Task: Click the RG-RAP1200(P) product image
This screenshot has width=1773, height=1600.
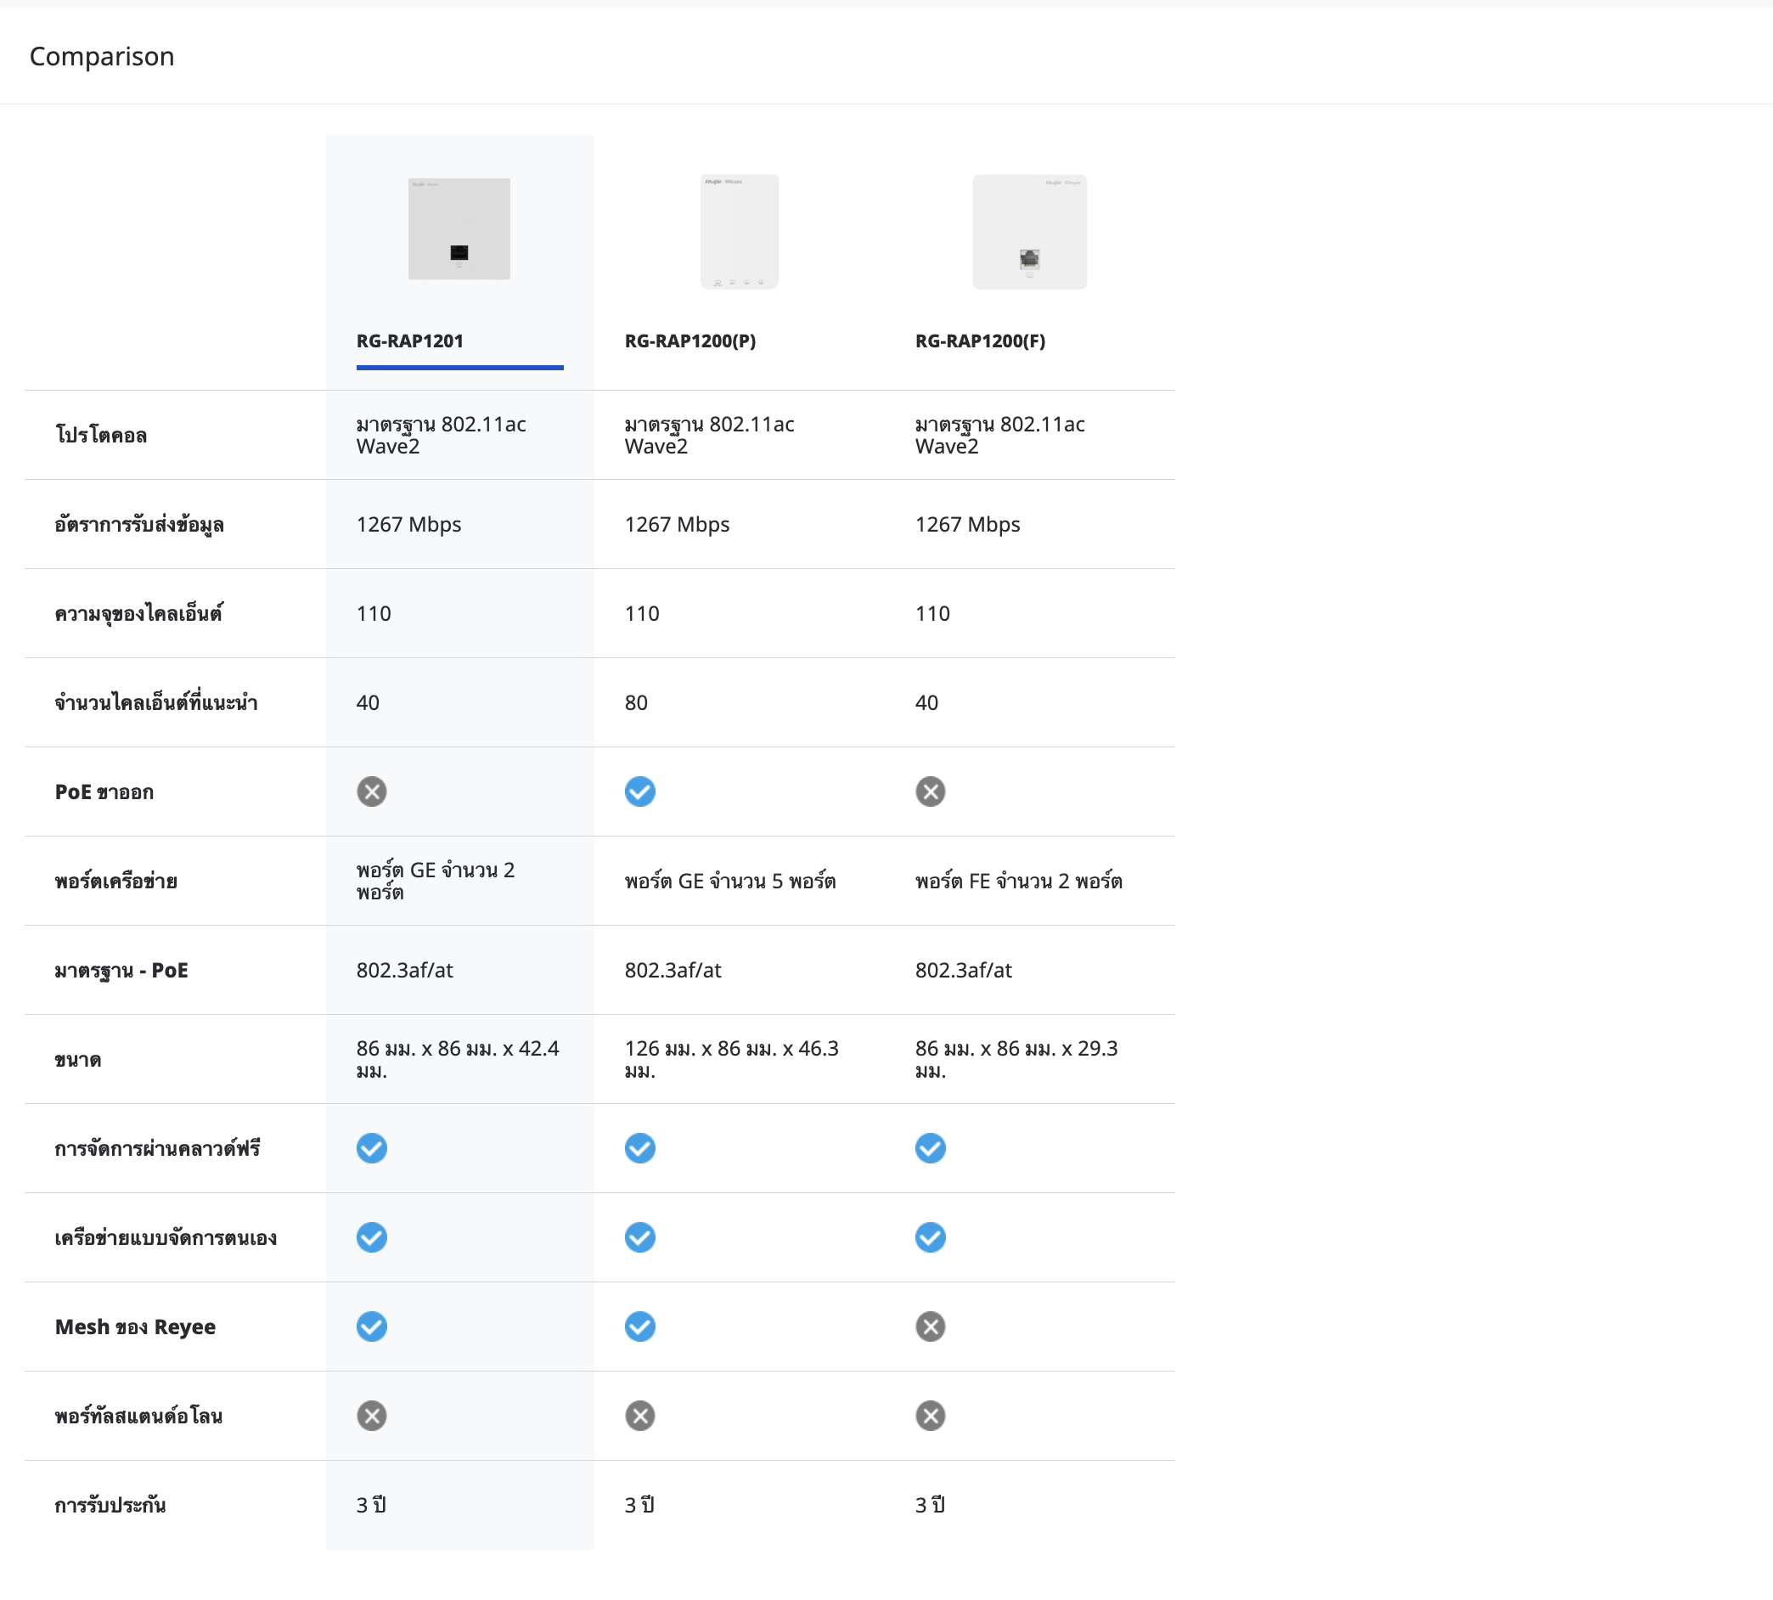Action: coord(739,231)
